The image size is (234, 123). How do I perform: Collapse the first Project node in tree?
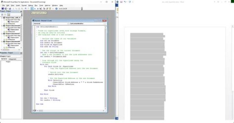tap(2, 18)
